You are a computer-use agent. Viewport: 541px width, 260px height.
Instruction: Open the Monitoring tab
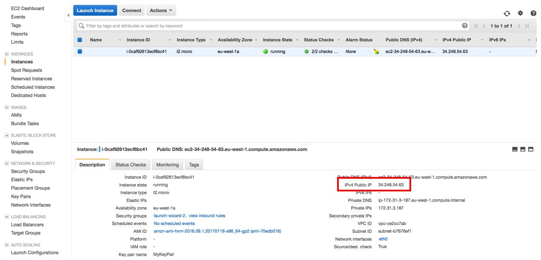click(x=168, y=165)
